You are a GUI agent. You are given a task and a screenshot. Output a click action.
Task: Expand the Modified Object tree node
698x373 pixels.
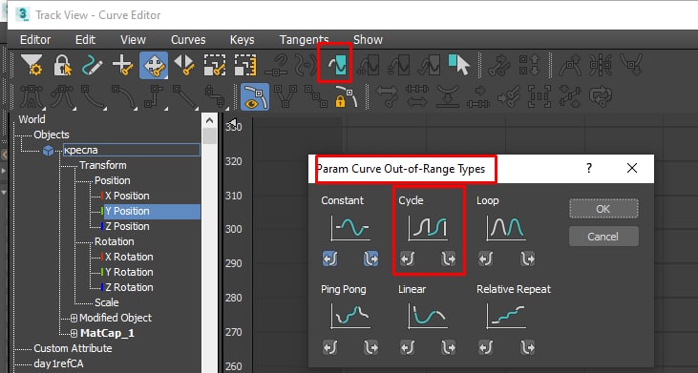74,318
